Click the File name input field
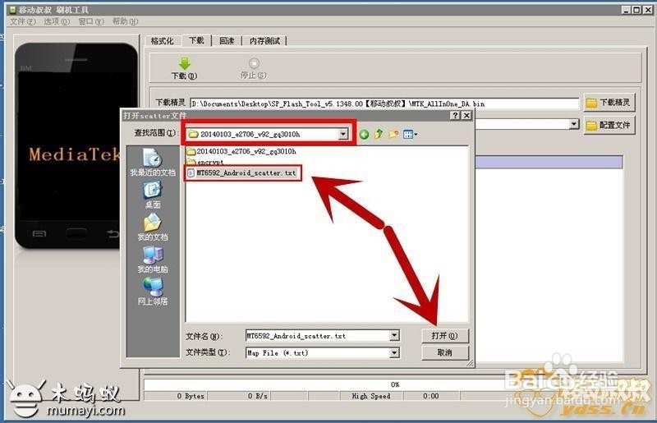This screenshot has height=423, width=657. (x=318, y=335)
